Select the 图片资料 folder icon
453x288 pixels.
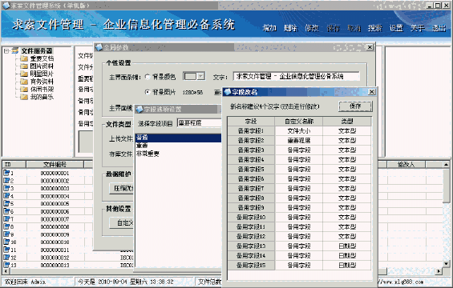pos(24,66)
